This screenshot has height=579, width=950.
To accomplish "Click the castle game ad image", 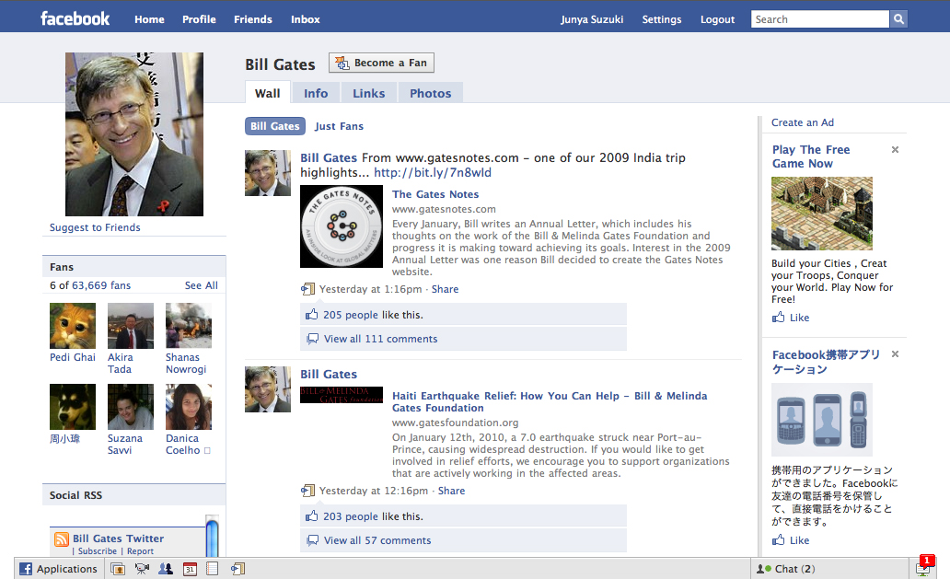I will pos(821,214).
